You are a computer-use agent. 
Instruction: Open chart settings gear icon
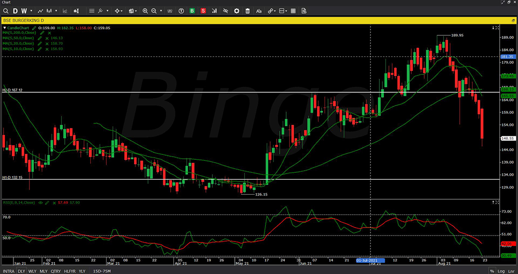pyautogui.click(x=236, y=11)
